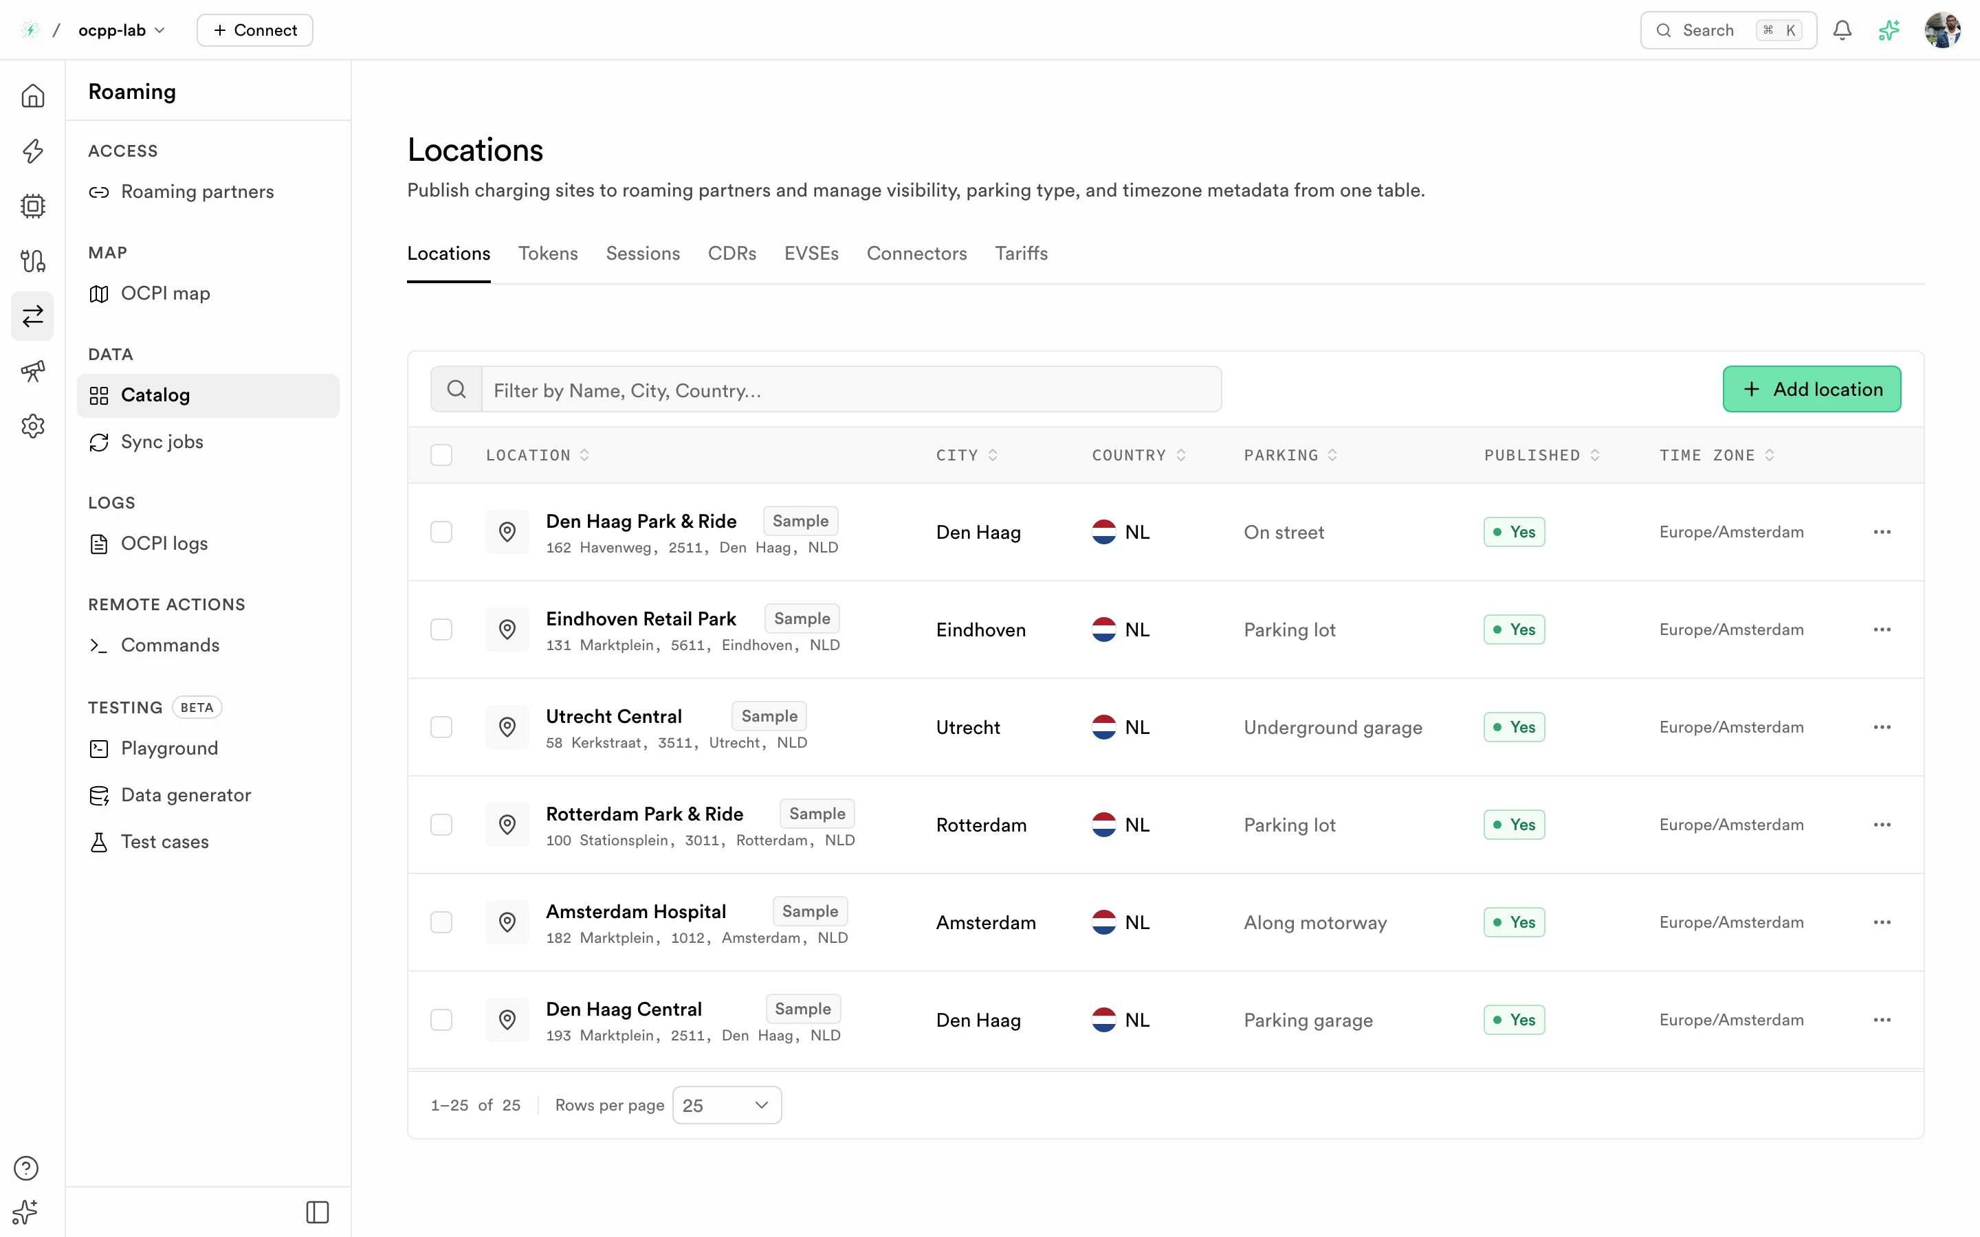Open Playground in sidebar
This screenshot has height=1237, width=1980.
point(208,748)
